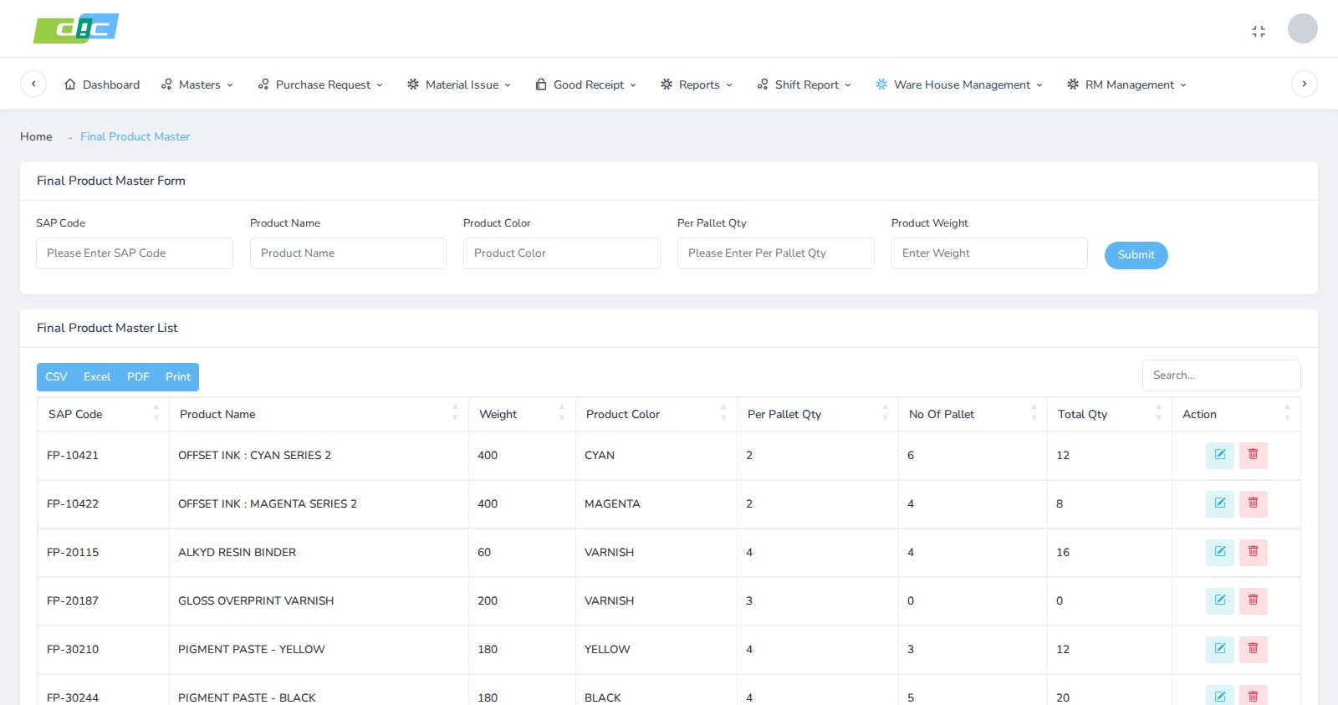Focus the Product Name input field
1338x705 pixels.
(x=348, y=253)
